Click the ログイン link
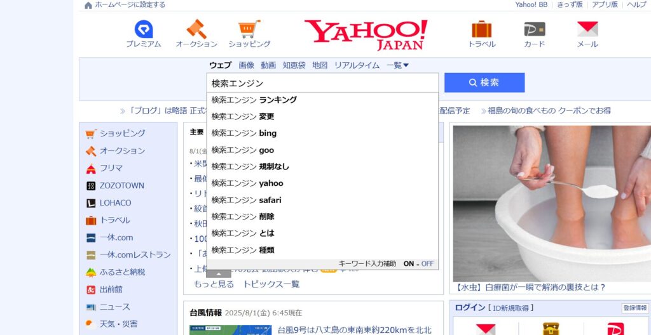Screen dimensions: 651x335 coord(470,308)
